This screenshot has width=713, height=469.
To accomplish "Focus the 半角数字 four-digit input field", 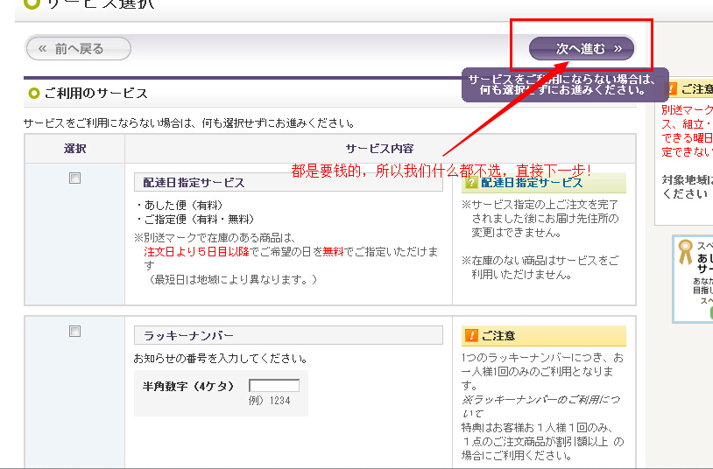I will [274, 385].
